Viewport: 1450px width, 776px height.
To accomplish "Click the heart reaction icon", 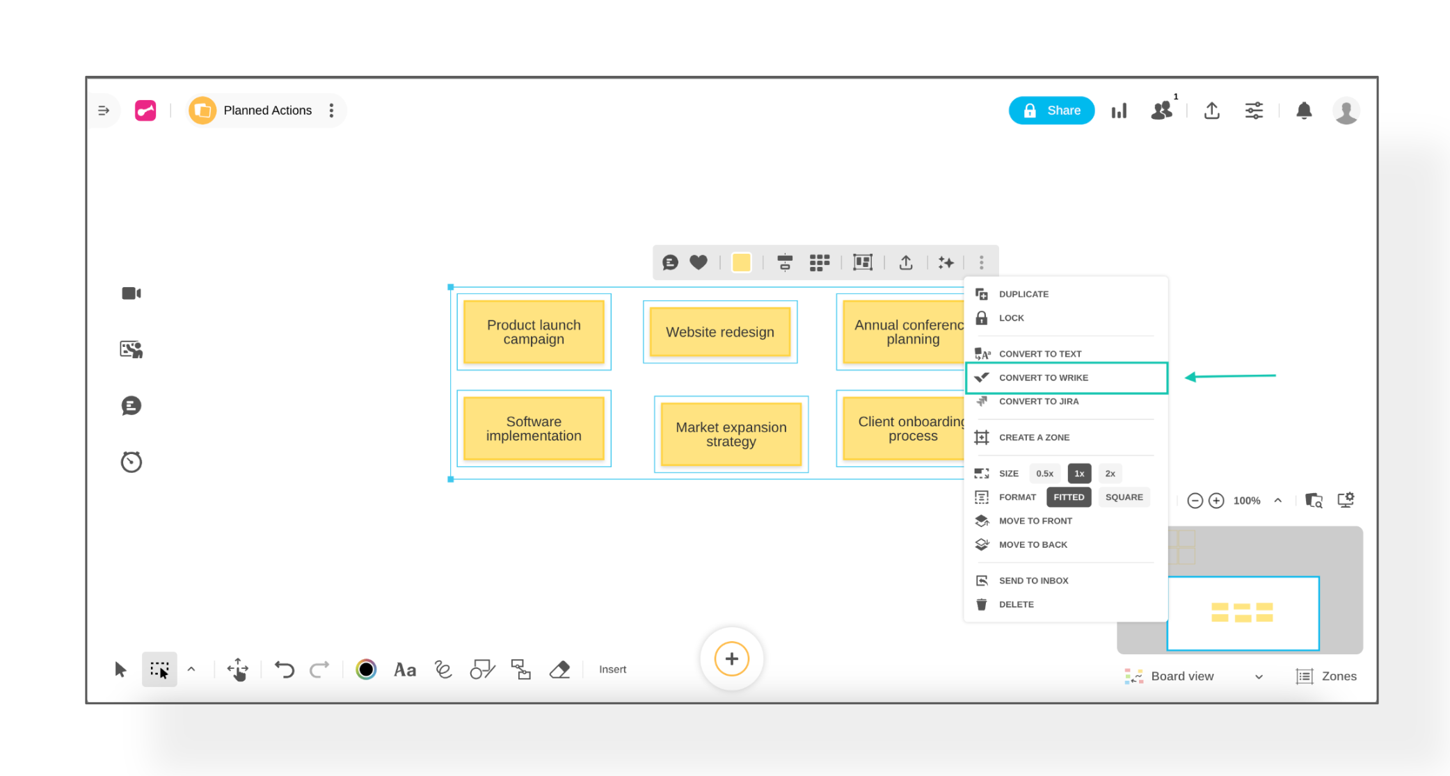I will 699,262.
